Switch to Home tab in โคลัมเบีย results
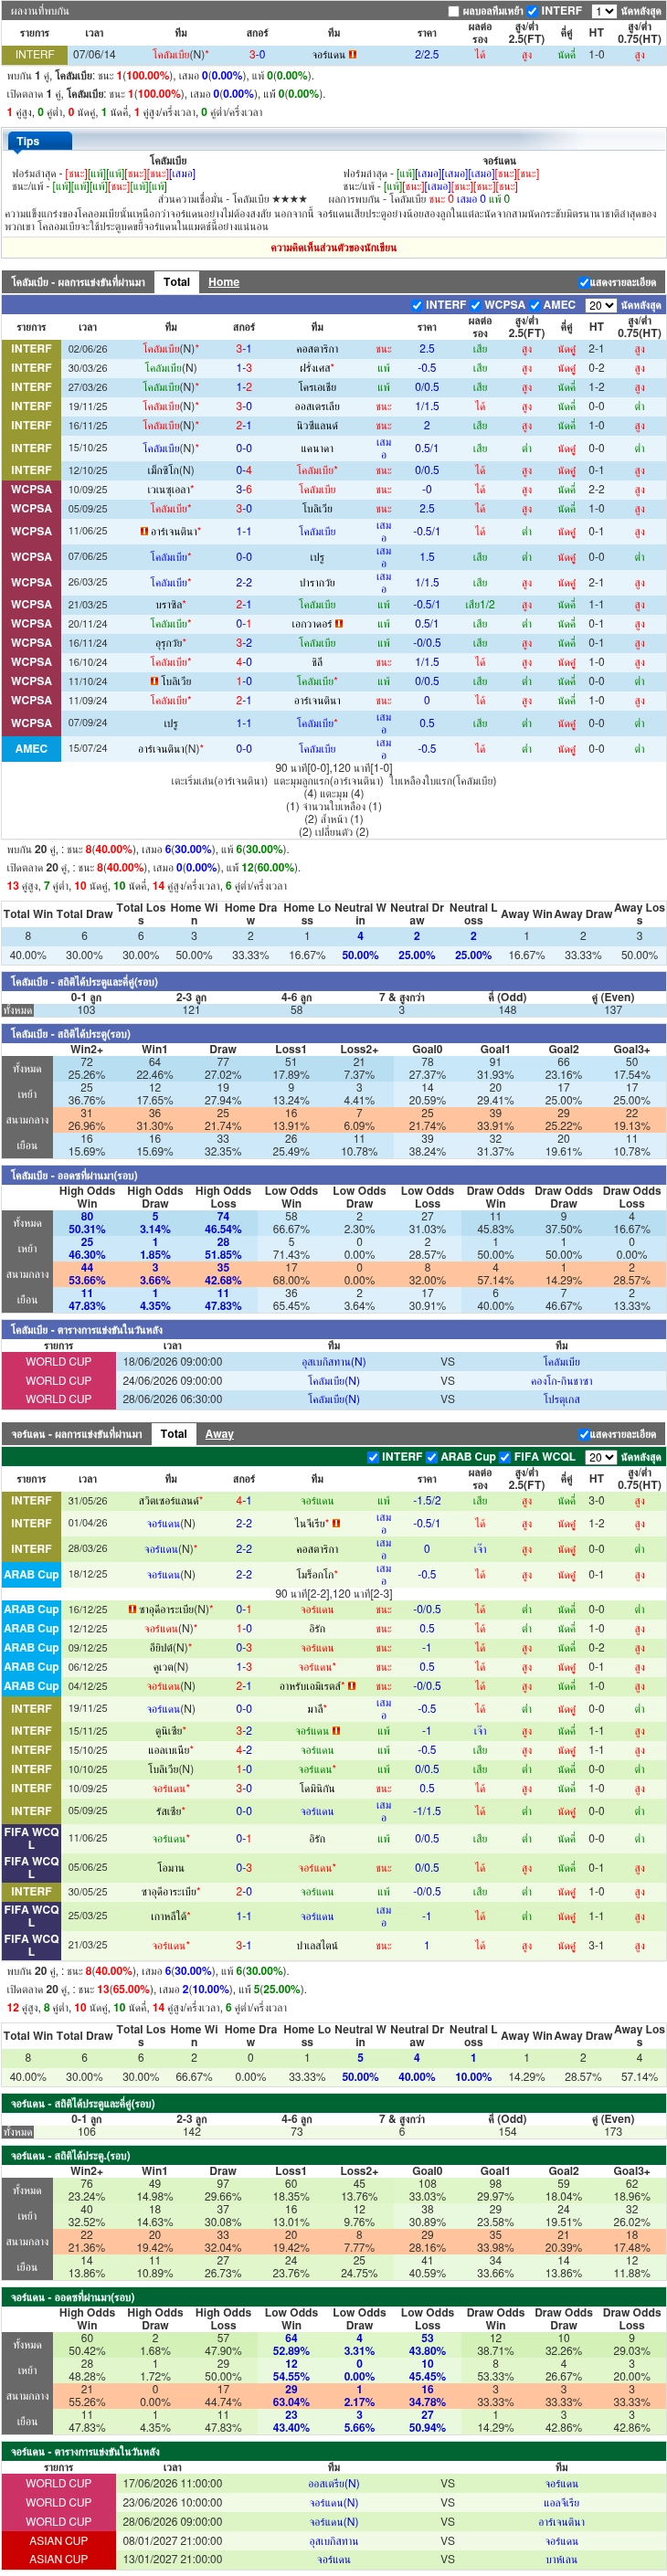Viewport: 667px width, 2576px height. coord(223,282)
